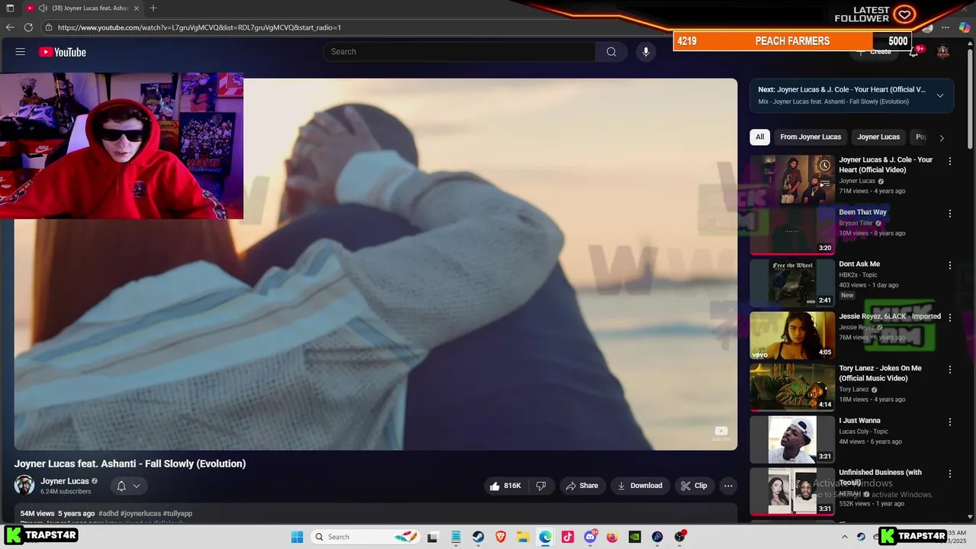Like the video (816K)
This screenshot has width=976, height=549.
click(504, 486)
